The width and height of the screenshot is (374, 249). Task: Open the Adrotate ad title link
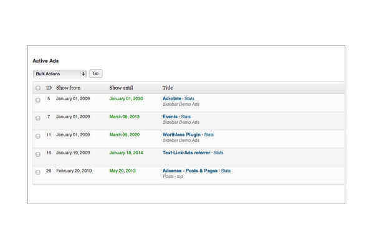[x=171, y=98]
